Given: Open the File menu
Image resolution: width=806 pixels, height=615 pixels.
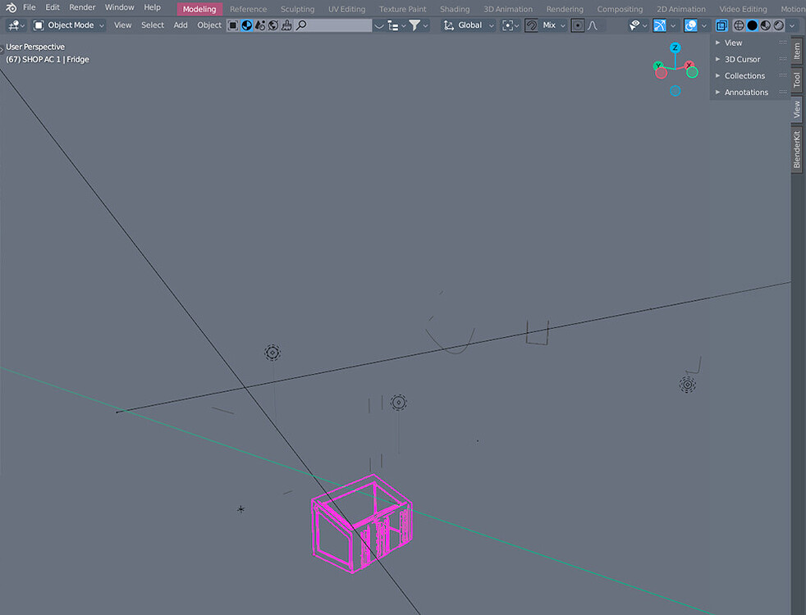Looking at the screenshot, I should (x=30, y=7).
